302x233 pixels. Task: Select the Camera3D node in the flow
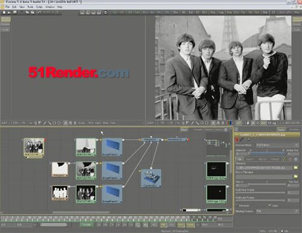click(151, 178)
